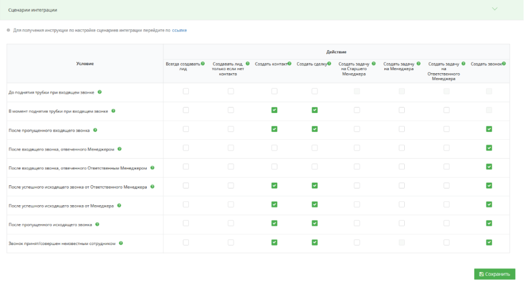Click help icon for 'До поднятия трубки' condition
The width and height of the screenshot is (524, 287).
(x=100, y=92)
